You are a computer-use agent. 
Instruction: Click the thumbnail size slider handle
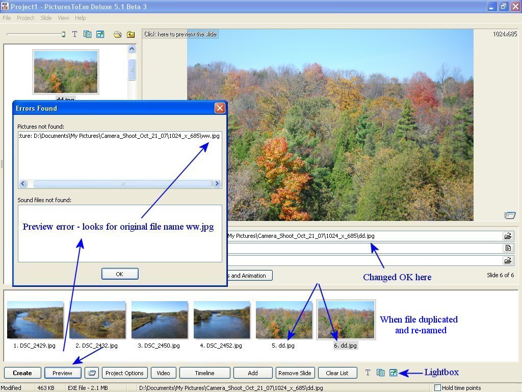[63, 34]
